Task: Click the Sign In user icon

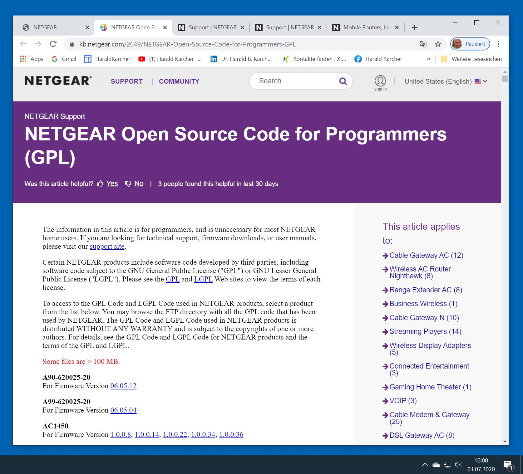Action: click(x=380, y=81)
